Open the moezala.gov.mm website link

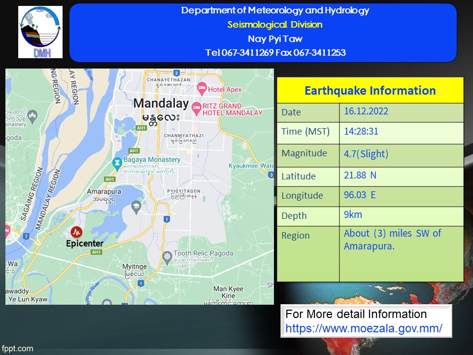tap(364, 328)
